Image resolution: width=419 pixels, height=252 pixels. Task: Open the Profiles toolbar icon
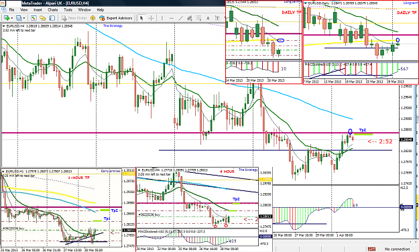19,18
